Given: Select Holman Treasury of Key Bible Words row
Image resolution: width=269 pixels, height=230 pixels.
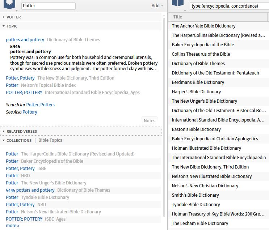Looking at the screenshot, I should (x=219, y=214).
